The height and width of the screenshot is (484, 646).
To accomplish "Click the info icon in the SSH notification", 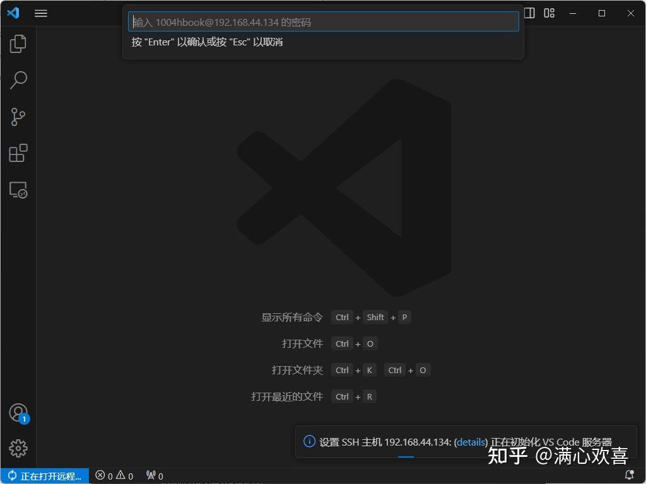I will [x=308, y=442].
